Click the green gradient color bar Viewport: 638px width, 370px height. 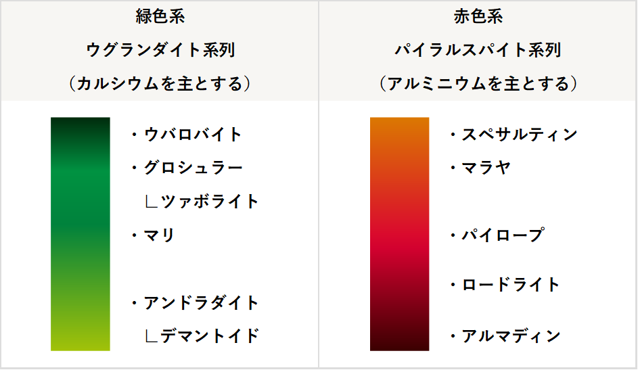pyautogui.click(x=80, y=234)
